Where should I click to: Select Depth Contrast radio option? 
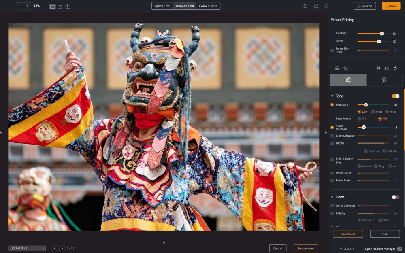tap(365, 151)
